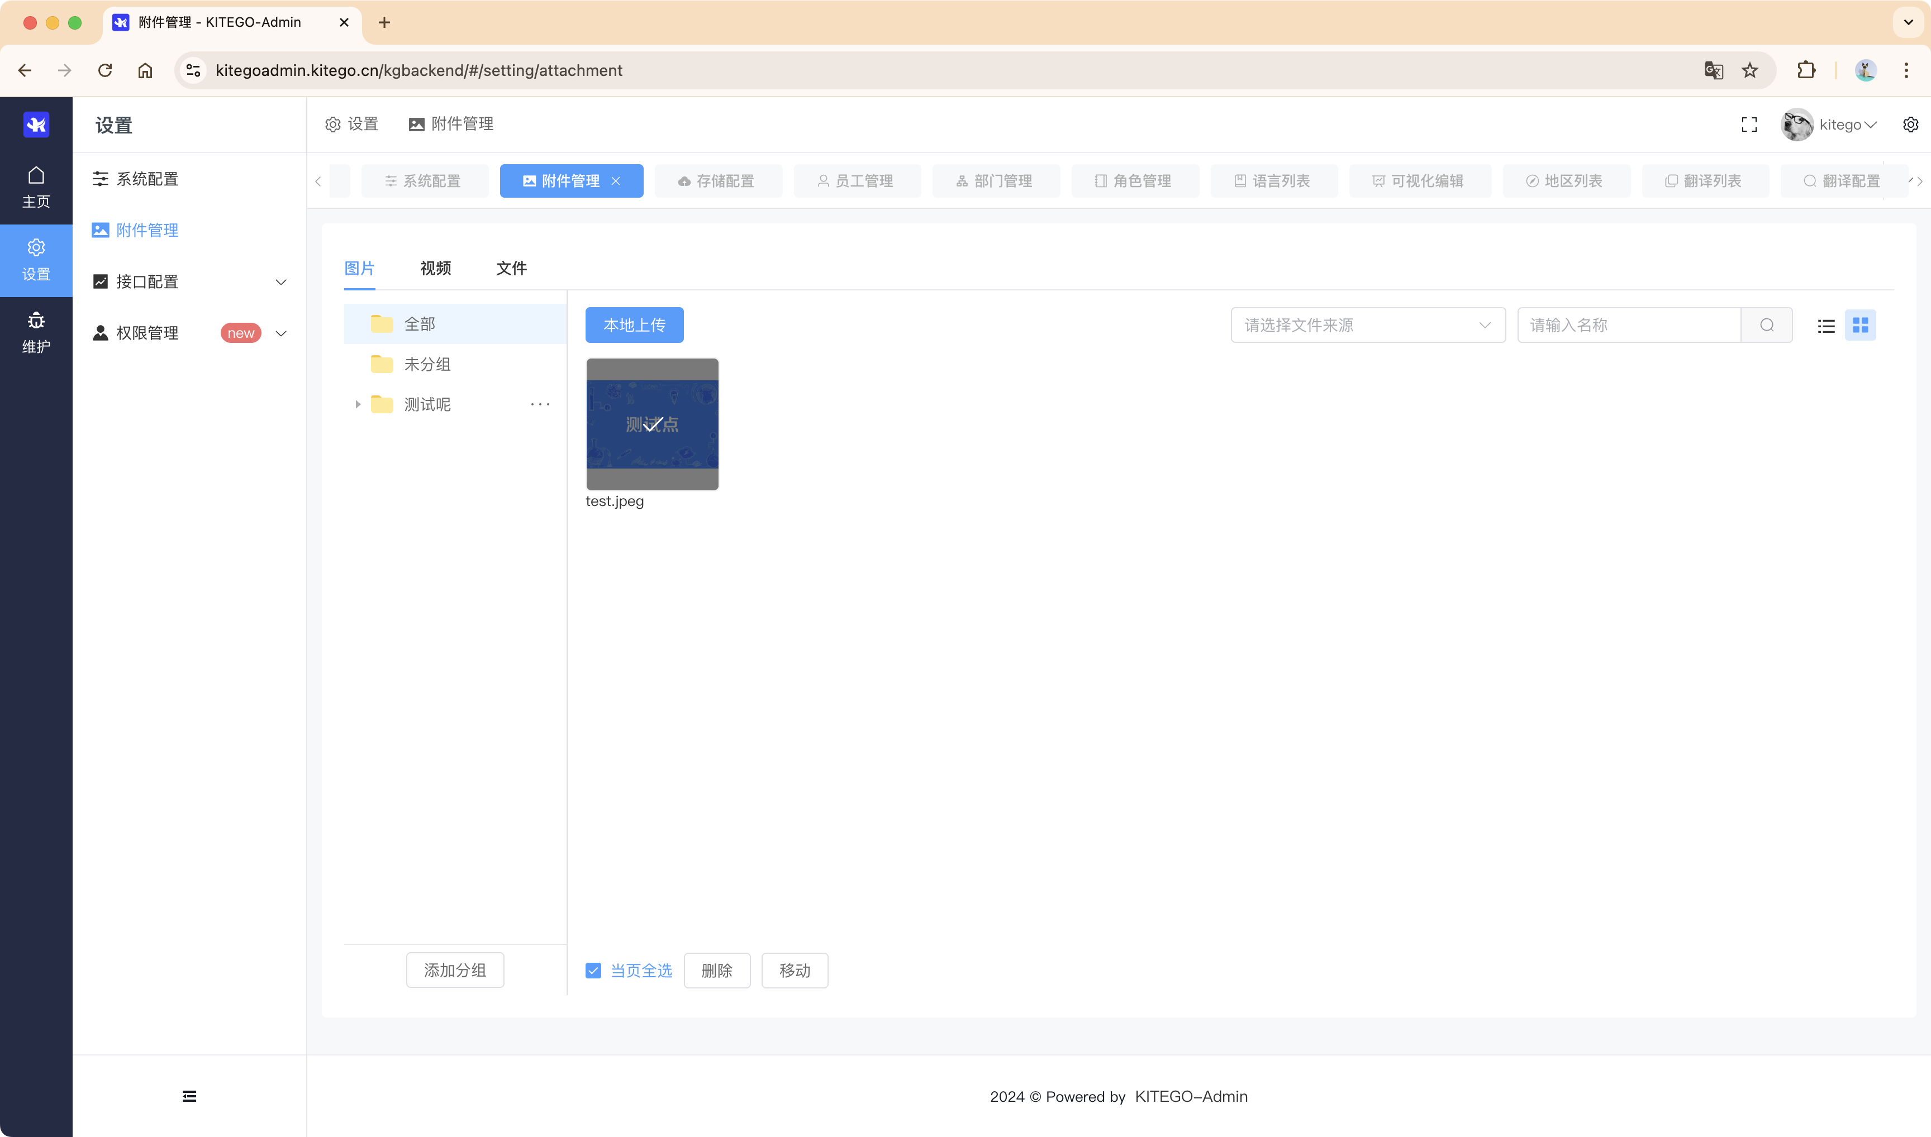Open the 请选择文件来源 dropdown
Screen dimensions: 1931x1137
1368,325
